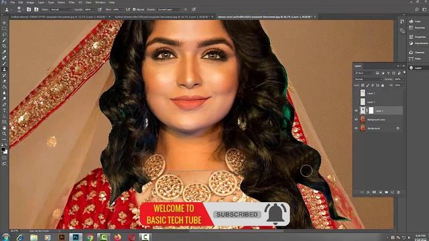
Task: Select the Eraser tool
Action: coord(4,81)
